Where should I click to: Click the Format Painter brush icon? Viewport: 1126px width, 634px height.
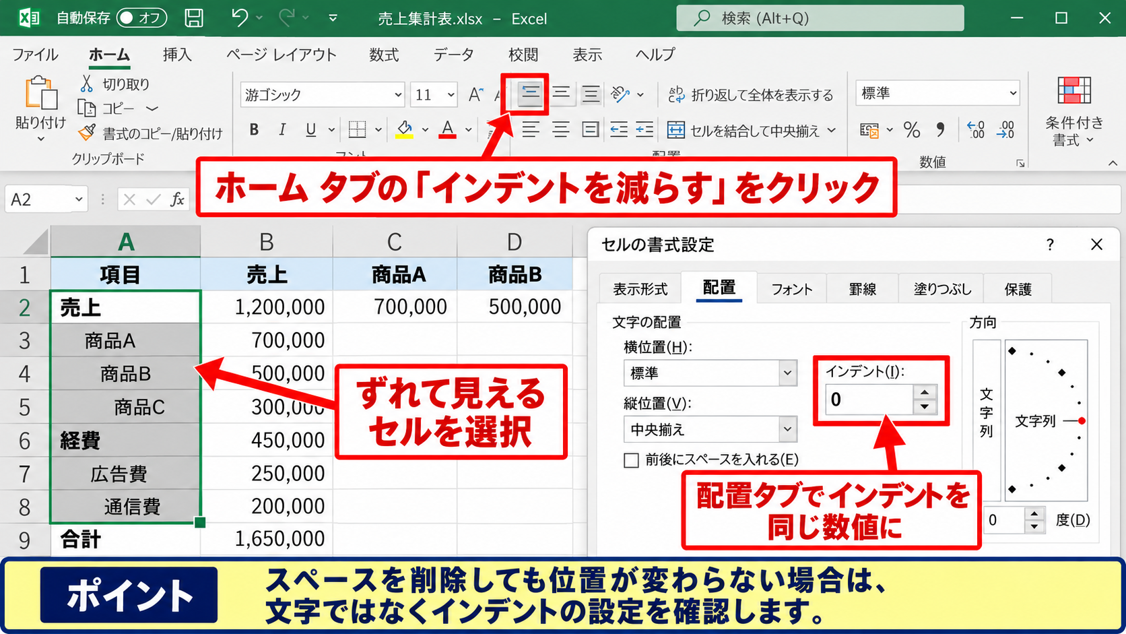coord(87,133)
